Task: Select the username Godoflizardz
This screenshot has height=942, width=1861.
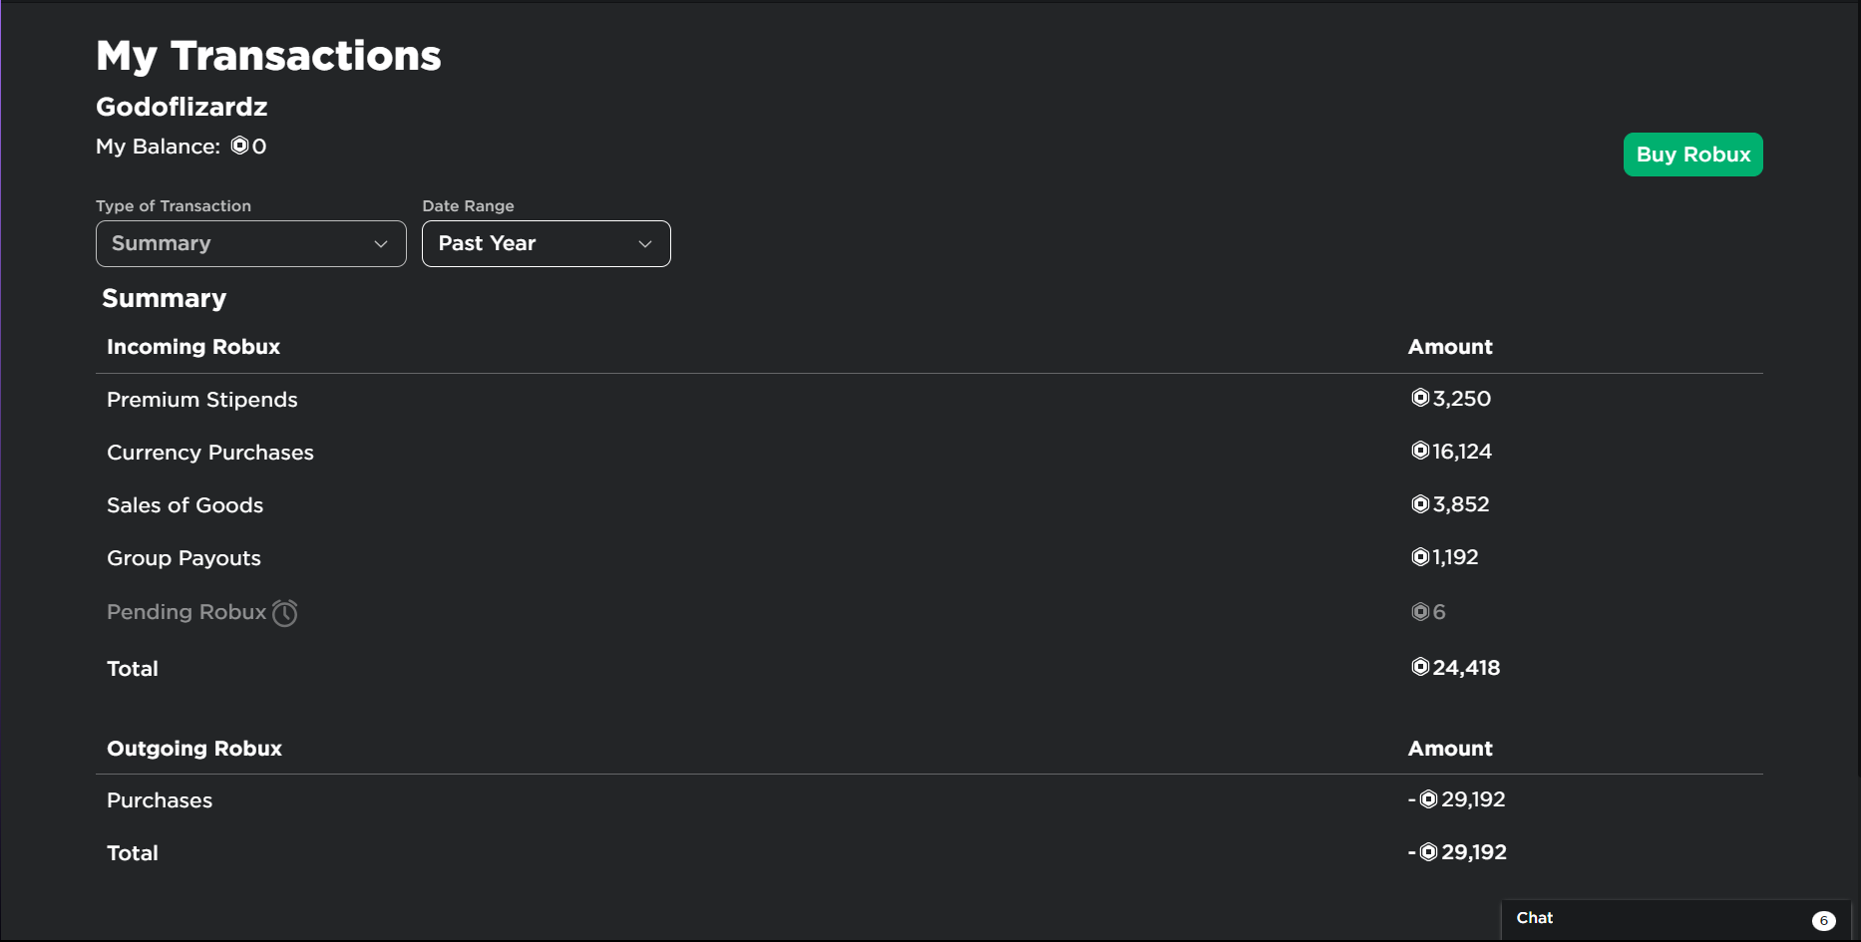Action: (x=182, y=107)
